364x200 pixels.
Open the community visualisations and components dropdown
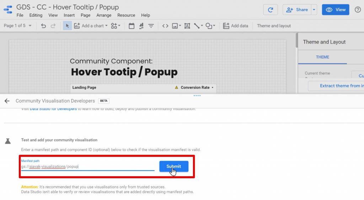pyautogui.click(x=116, y=26)
